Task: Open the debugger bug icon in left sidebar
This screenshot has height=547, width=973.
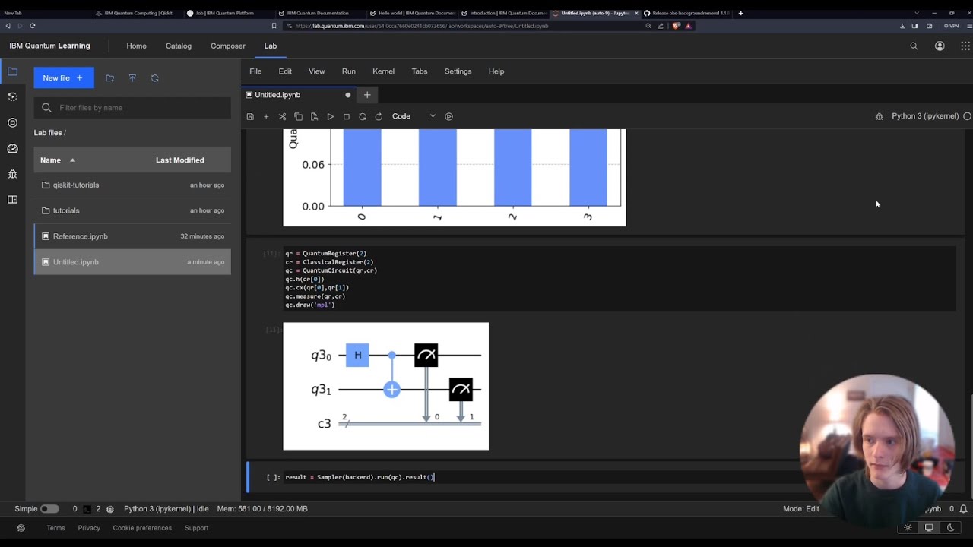Action: click(12, 174)
